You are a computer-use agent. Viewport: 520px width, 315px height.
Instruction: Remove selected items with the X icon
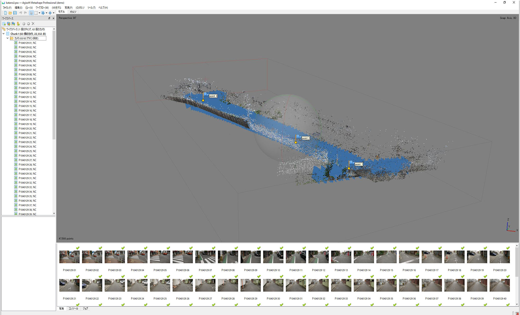33,24
